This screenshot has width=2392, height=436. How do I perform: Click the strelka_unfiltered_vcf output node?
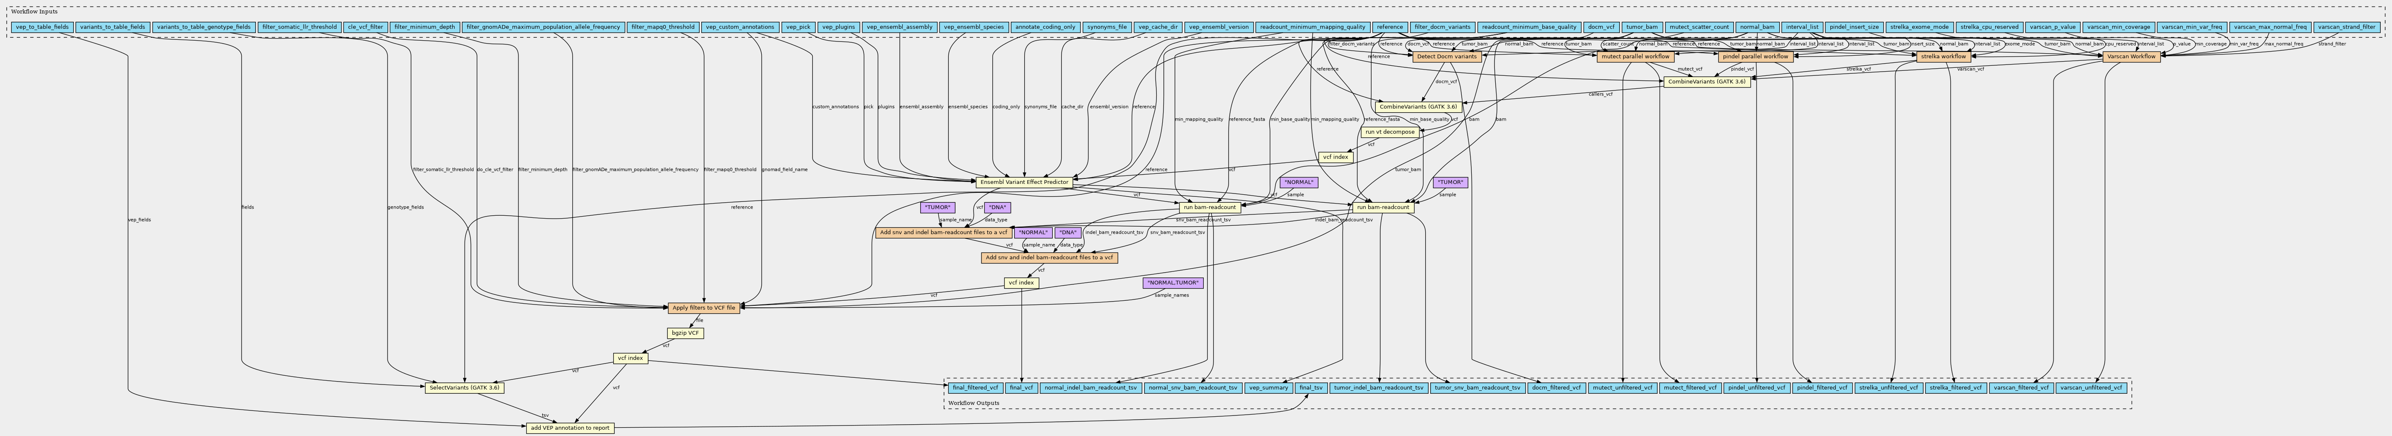click(1889, 387)
